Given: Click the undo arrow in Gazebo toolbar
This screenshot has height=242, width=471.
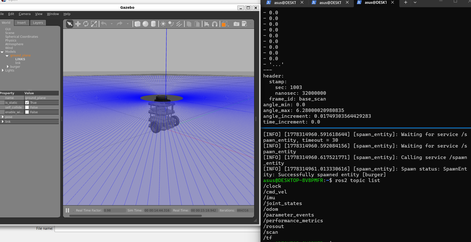Looking at the screenshot, I should click(104, 24).
